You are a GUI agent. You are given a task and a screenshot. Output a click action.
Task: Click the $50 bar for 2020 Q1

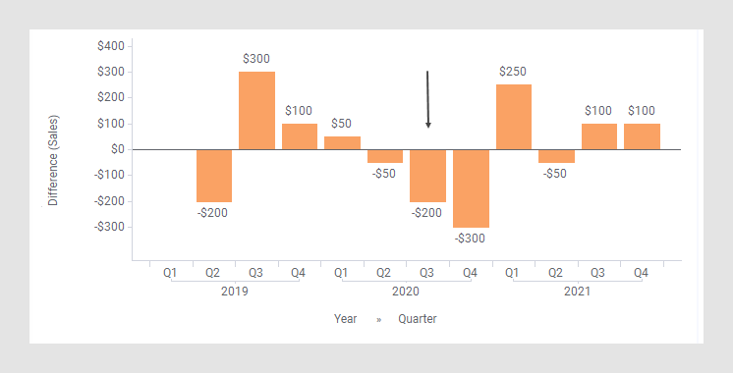pos(342,143)
